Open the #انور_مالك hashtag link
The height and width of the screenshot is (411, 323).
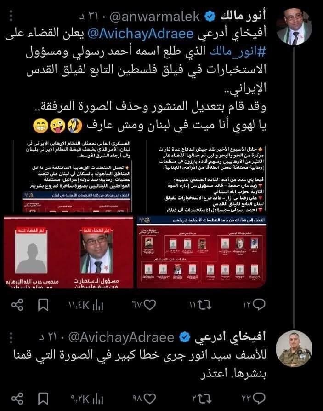coord(238,52)
